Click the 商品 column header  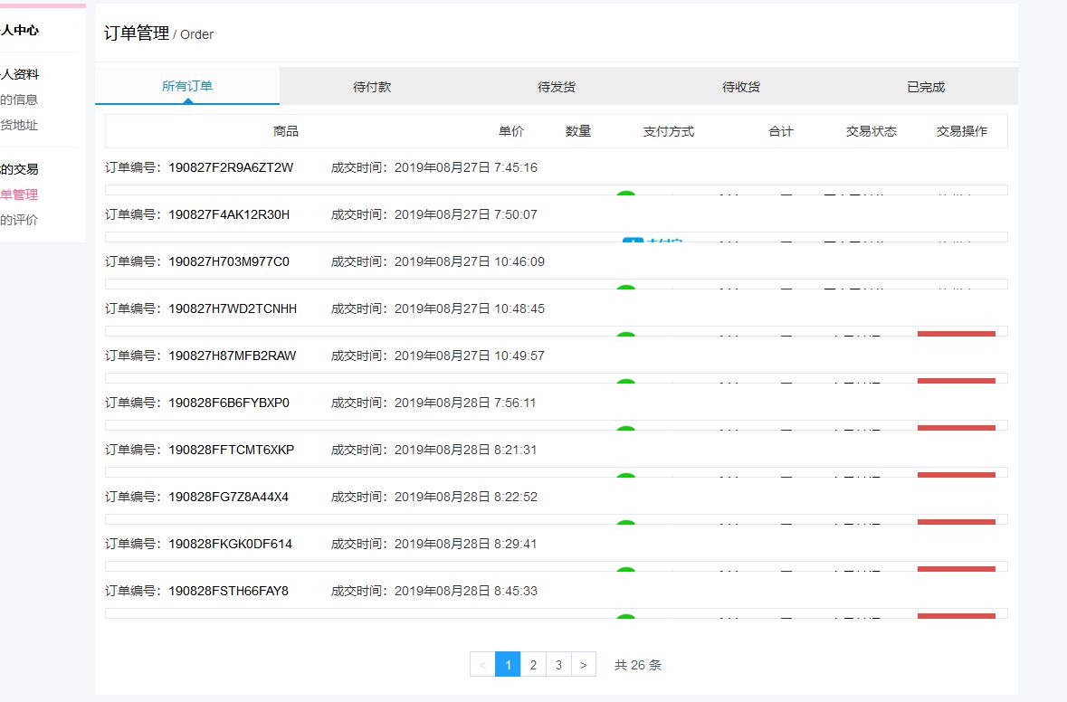click(x=286, y=131)
